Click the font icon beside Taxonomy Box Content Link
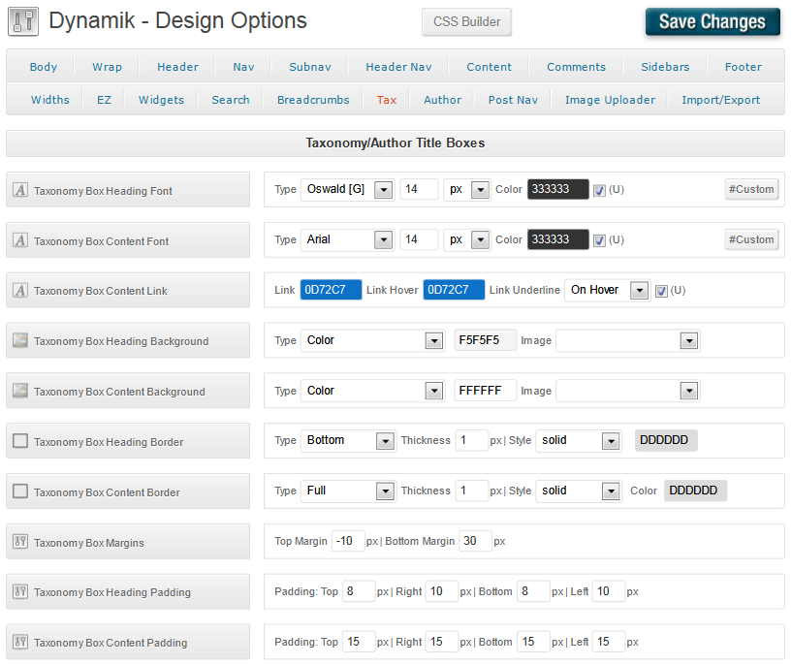The image size is (792, 665). 20,291
